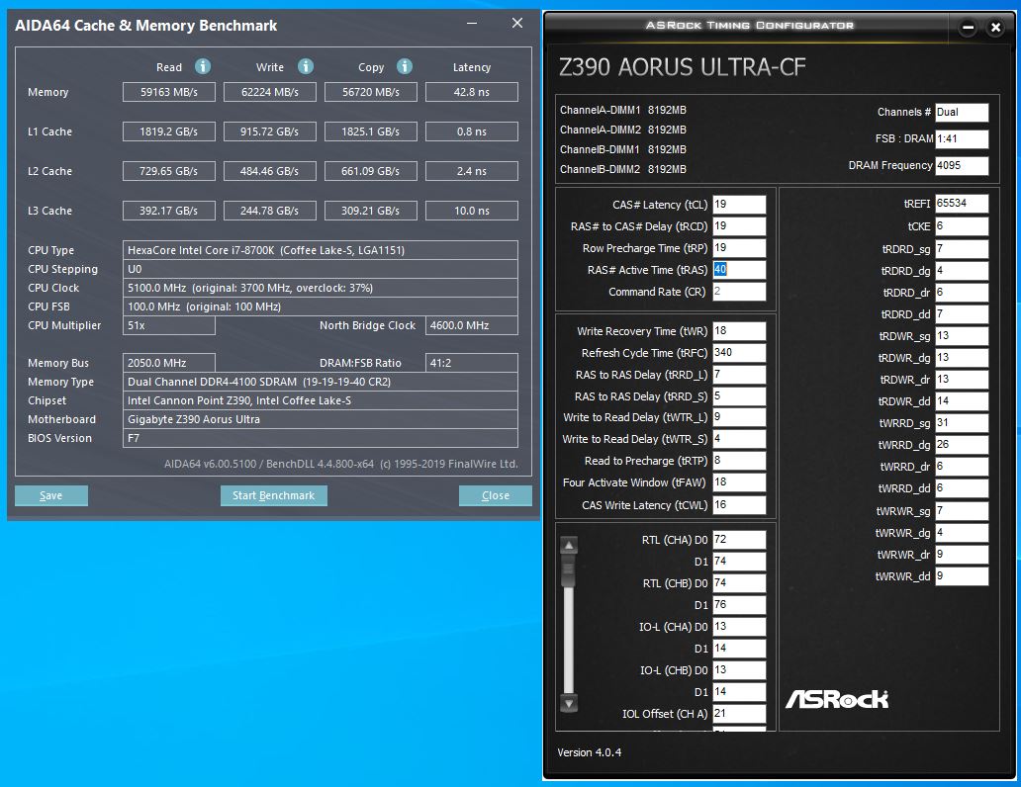This screenshot has width=1021, height=787.
Task: Click the Copy info icon in AIDA64
Action: [405, 66]
